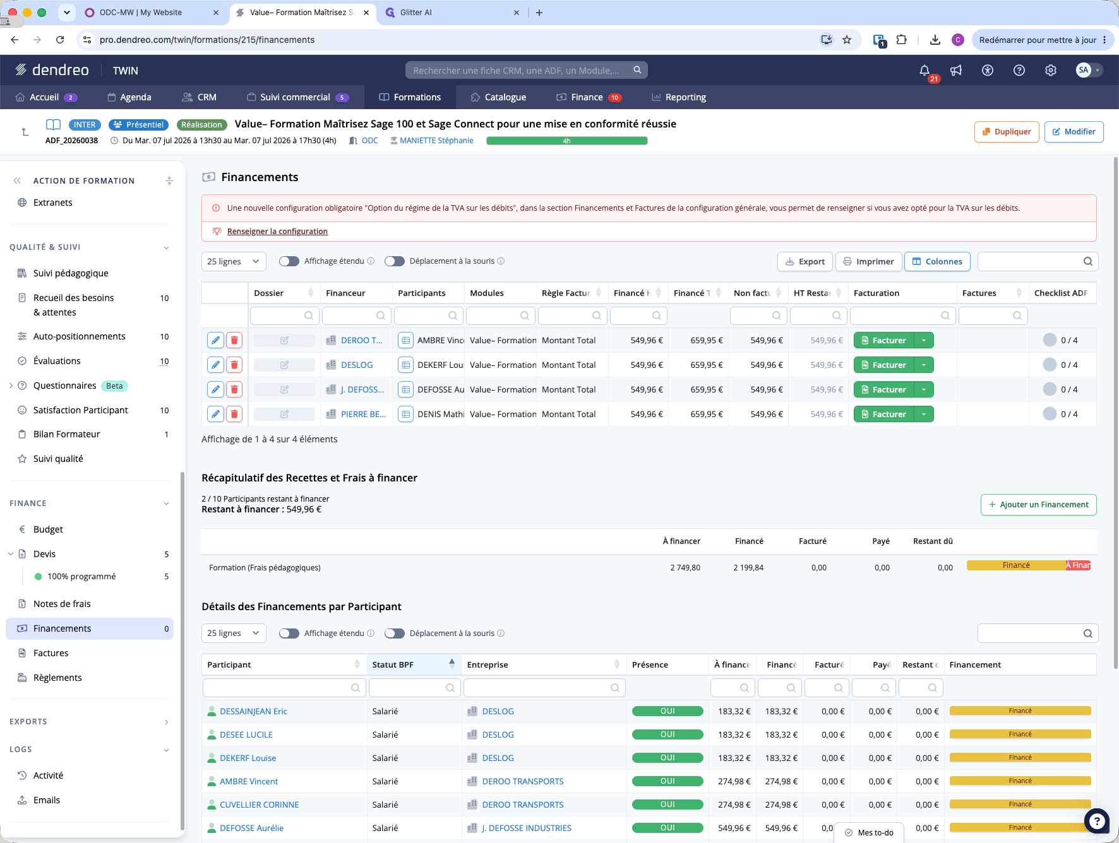Open the browser downloads icon

935,40
